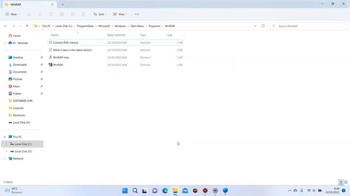The width and height of the screenshot is (350, 196).
Task: Open the recent locations chevron
Action: (x=20, y=26)
